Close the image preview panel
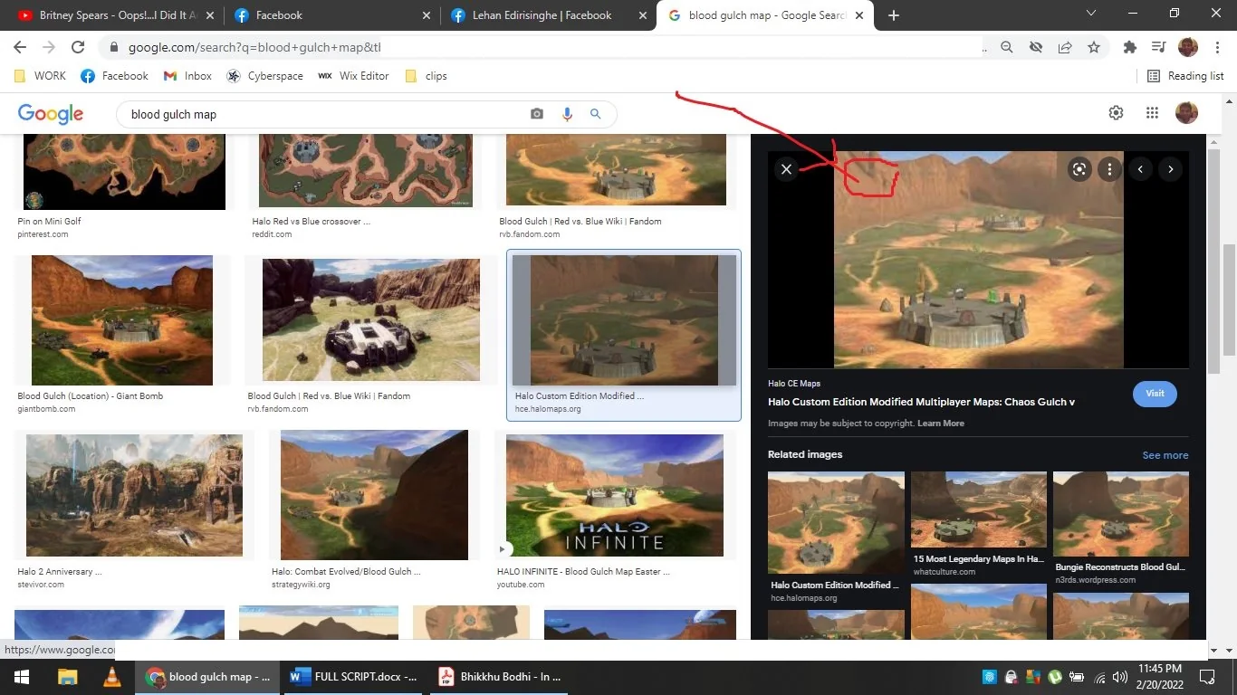The image size is (1237, 695). 786,169
